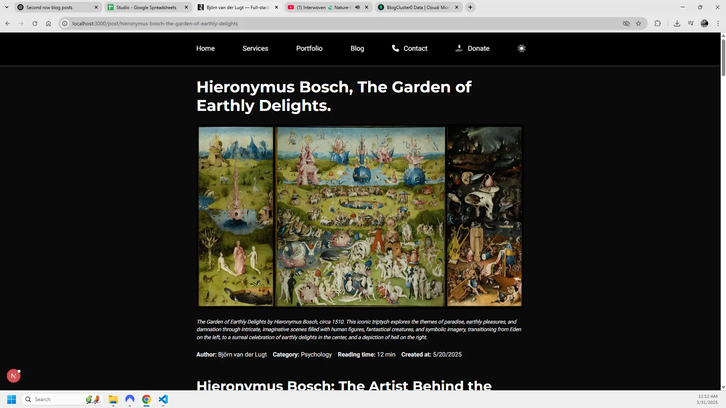Screen dimensions: 726x408
Task: View site information icon in address bar
Action: point(65,23)
